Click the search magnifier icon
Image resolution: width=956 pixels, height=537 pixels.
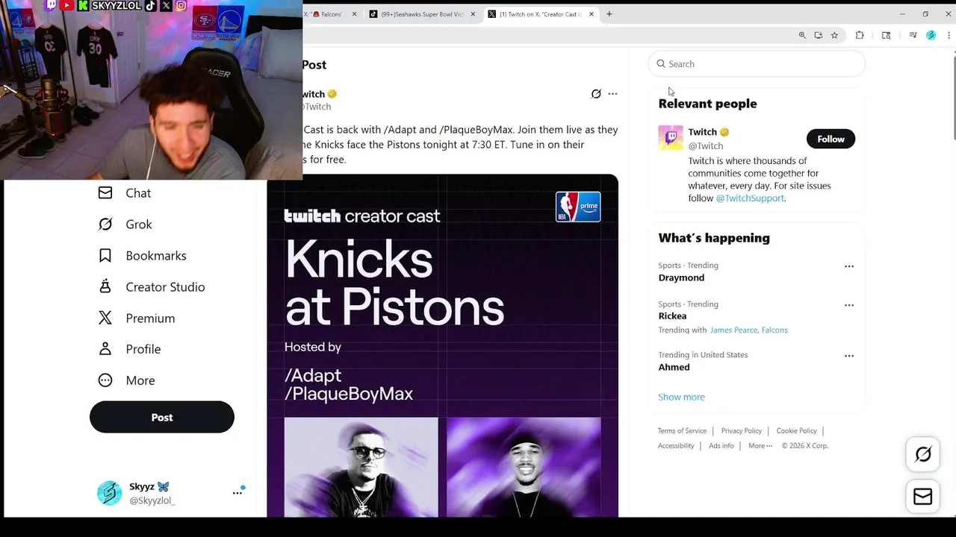click(x=661, y=64)
